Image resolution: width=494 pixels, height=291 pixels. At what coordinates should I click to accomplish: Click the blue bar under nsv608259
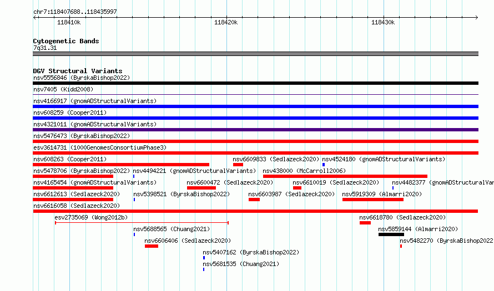pos(255,118)
